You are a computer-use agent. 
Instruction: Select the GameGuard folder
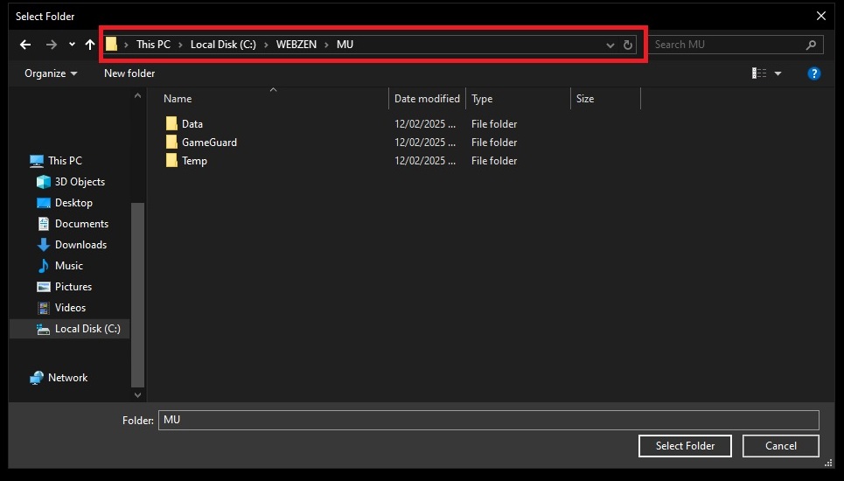(208, 143)
